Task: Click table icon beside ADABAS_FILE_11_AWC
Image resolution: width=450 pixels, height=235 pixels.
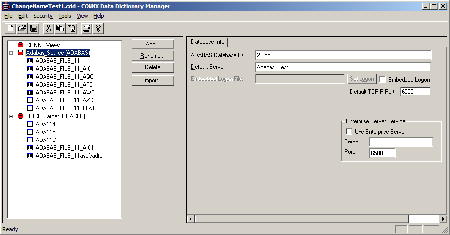Action: click(30, 92)
